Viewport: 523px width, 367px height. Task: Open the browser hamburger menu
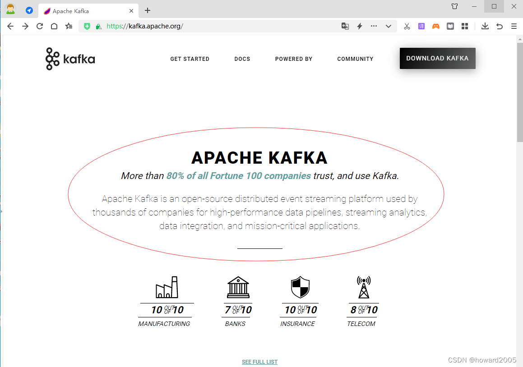(514, 26)
